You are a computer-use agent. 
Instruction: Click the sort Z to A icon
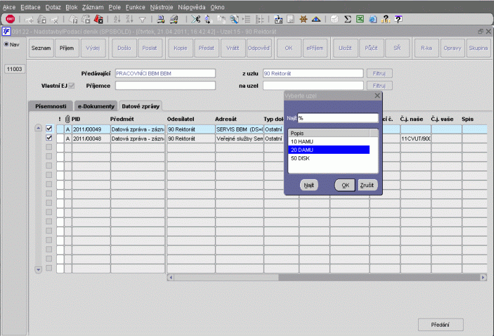click(x=130, y=20)
